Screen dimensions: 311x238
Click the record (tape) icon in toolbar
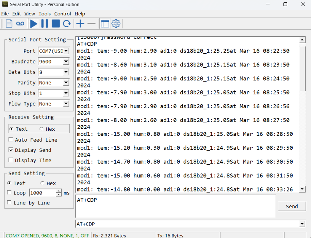(20, 23)
